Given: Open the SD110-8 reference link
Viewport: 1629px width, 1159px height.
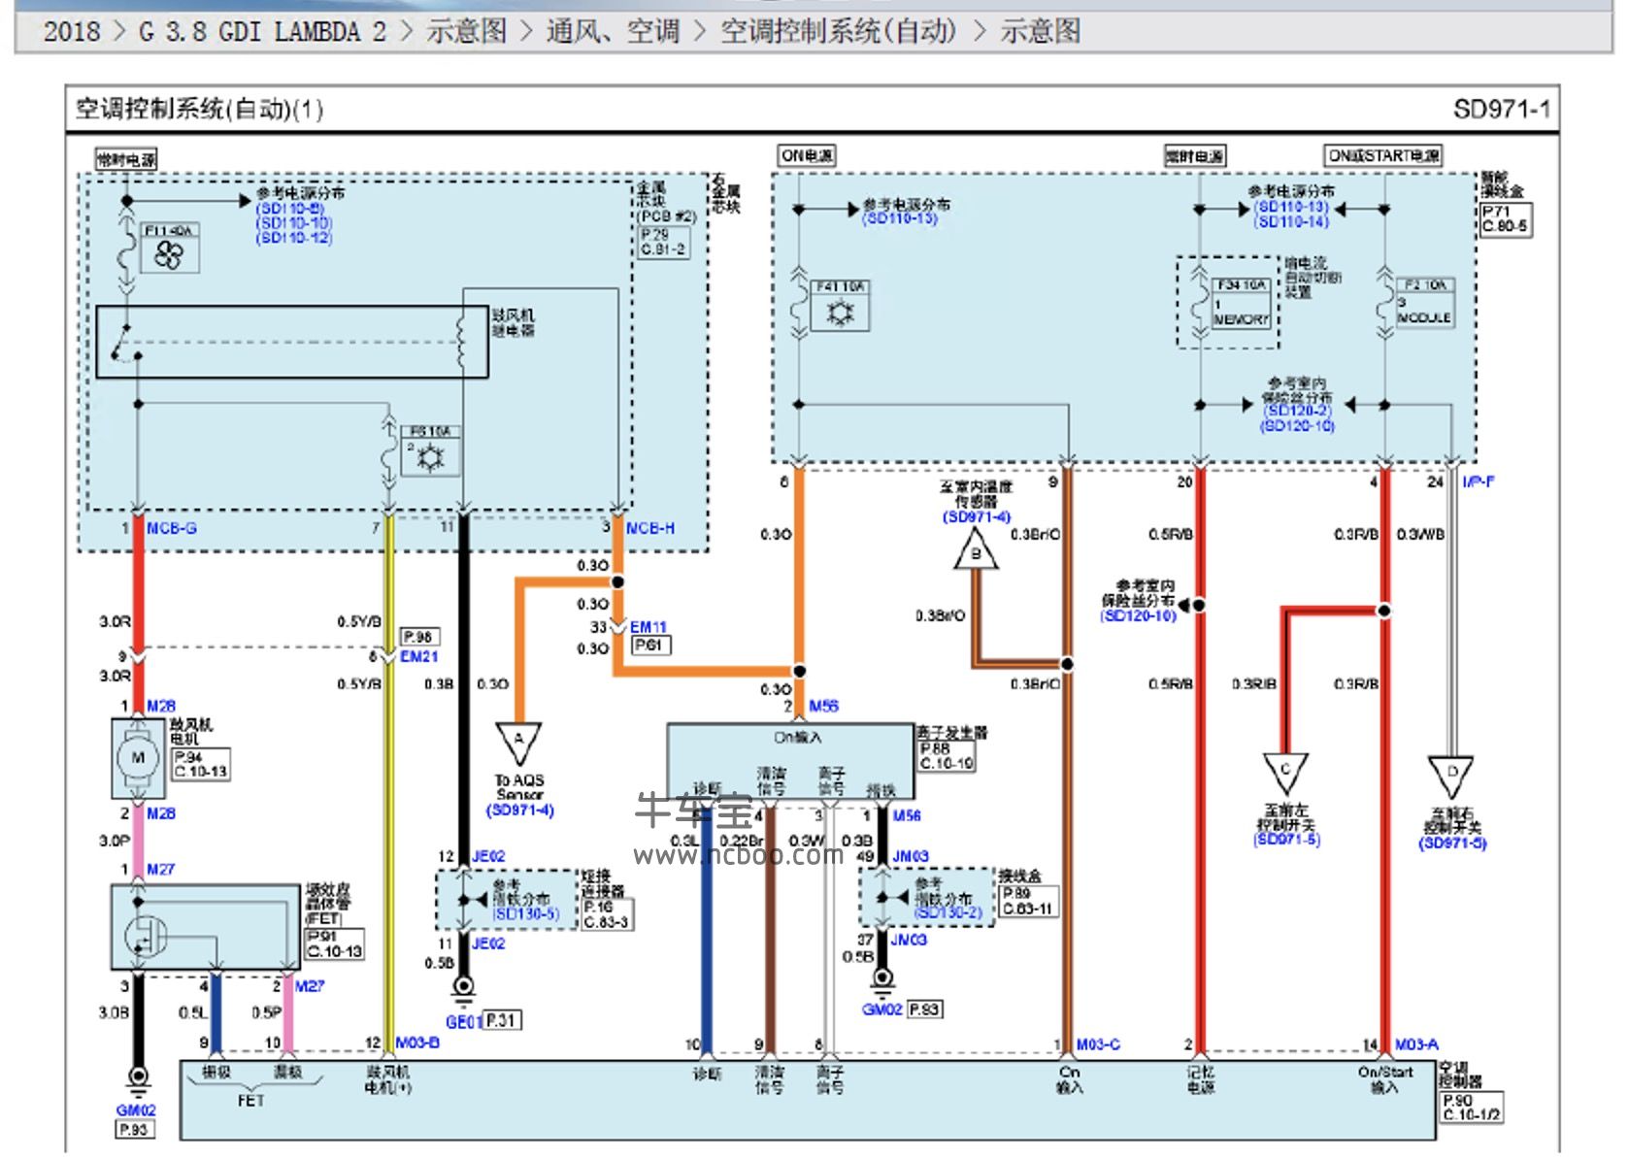Looking at the screenshot, I should [290, 209].
